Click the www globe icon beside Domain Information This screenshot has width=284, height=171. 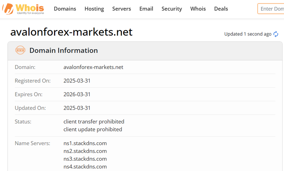(20, 50)
